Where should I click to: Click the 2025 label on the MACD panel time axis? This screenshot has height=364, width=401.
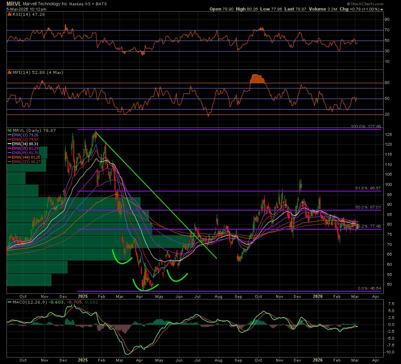(83, 360)
